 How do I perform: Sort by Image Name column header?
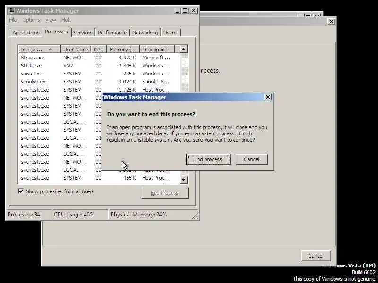click(39, 50)
